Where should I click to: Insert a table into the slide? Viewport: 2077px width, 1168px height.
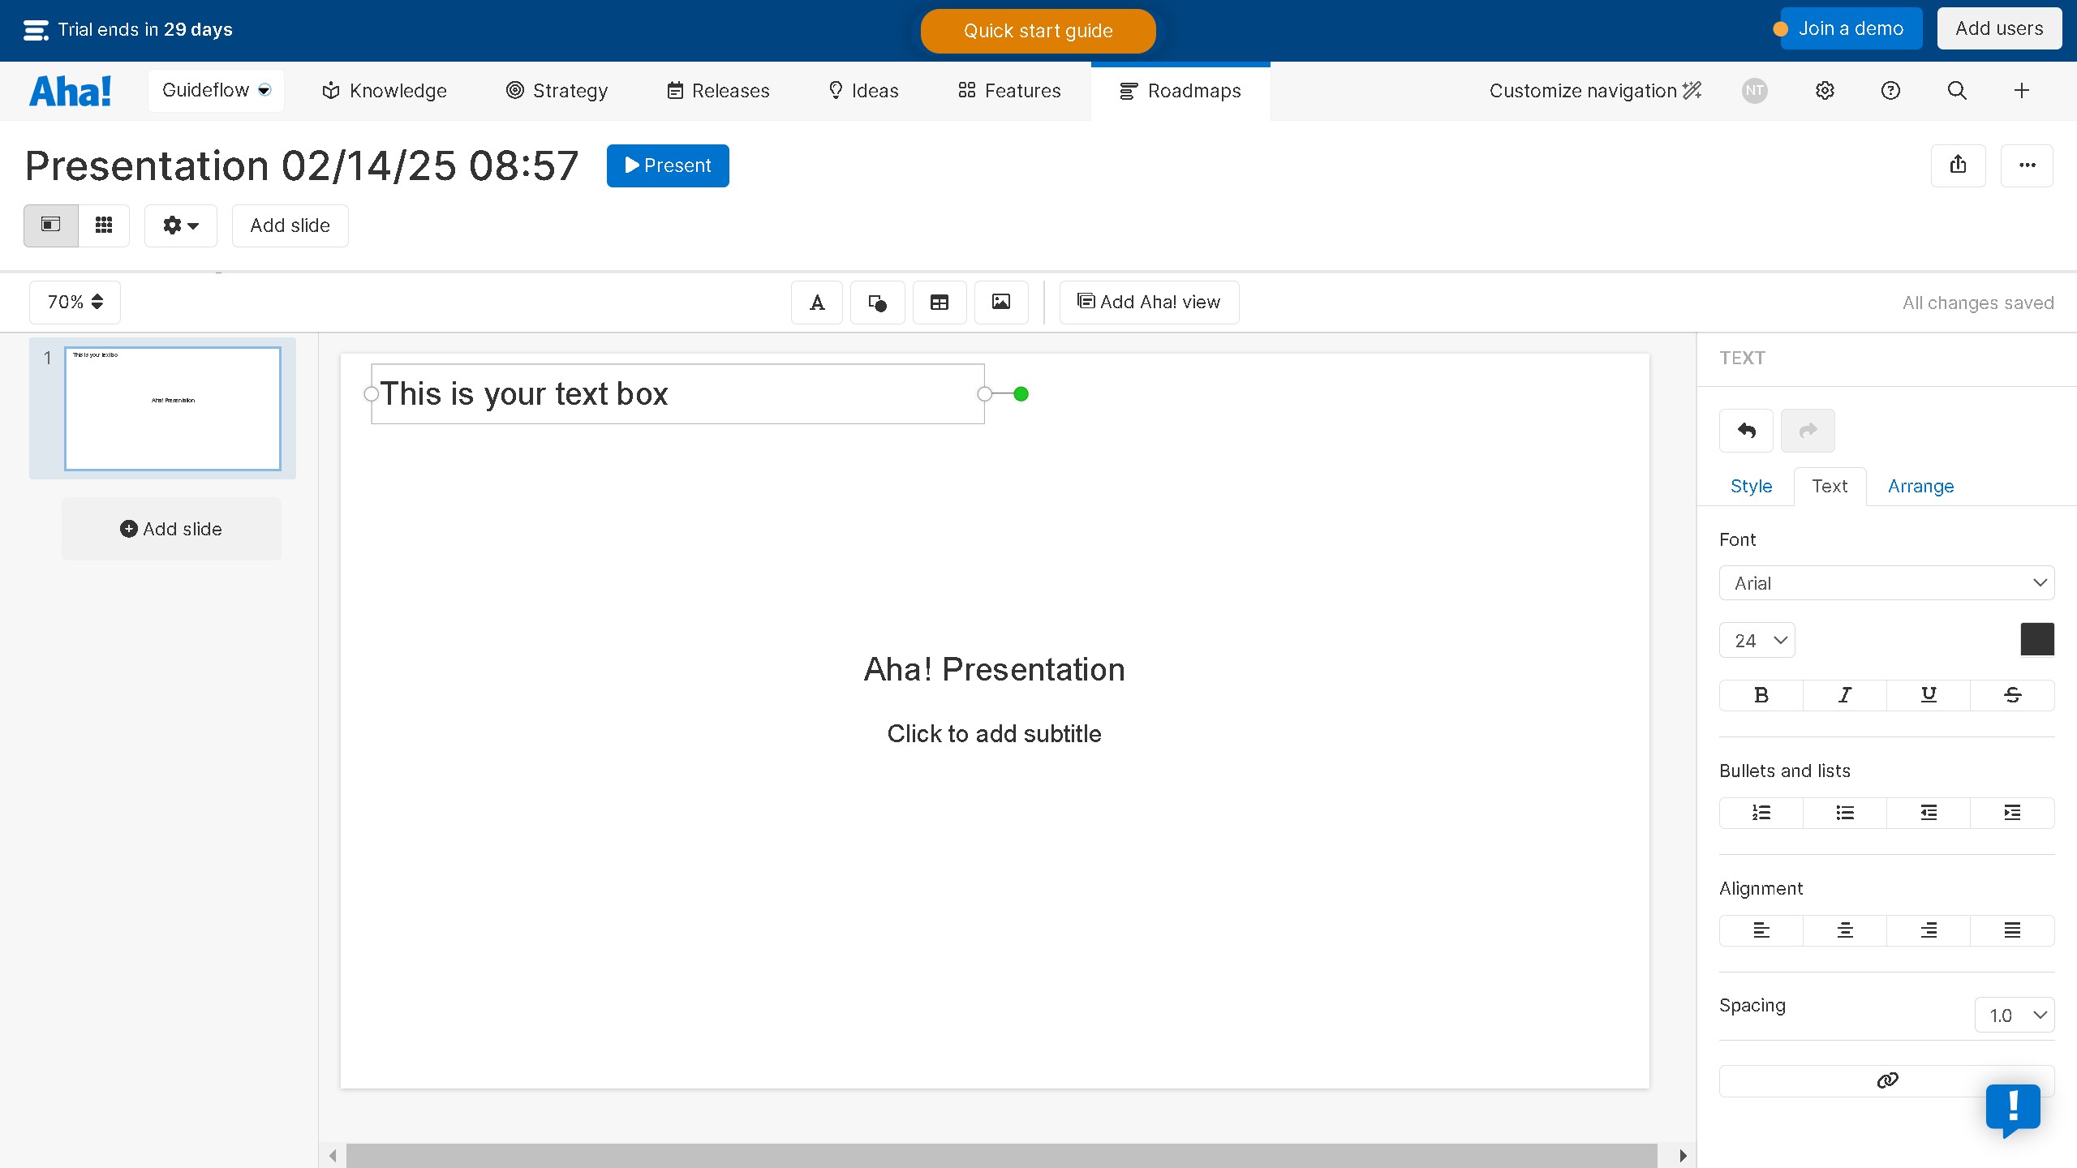[x=940, y=303]
